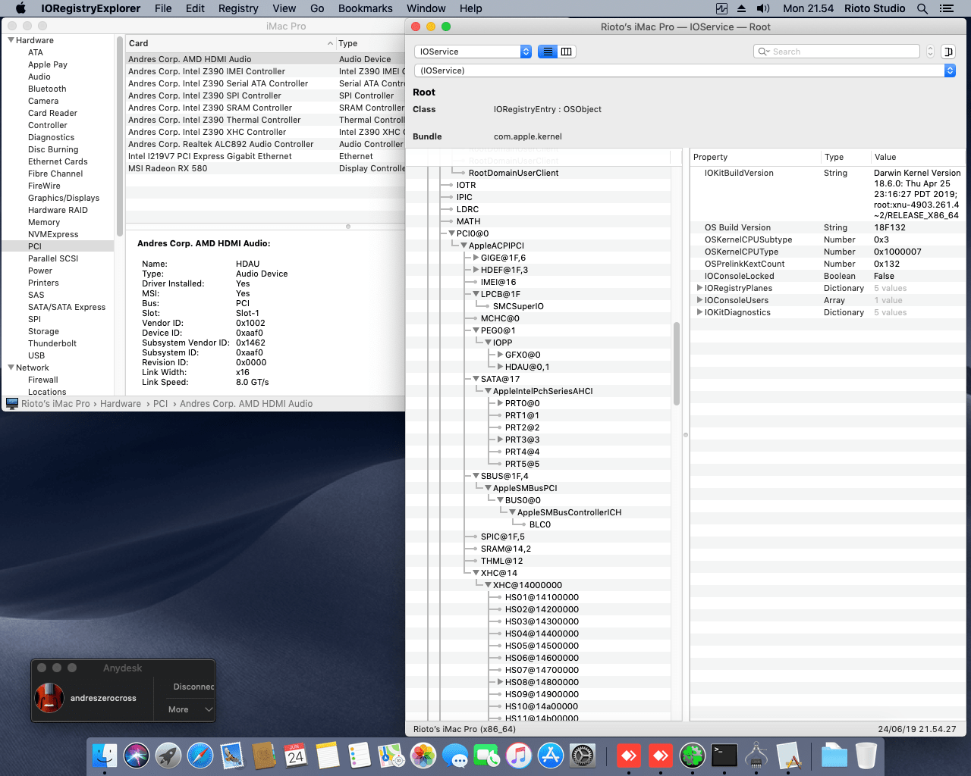Open the Trash in the dock

866,756
